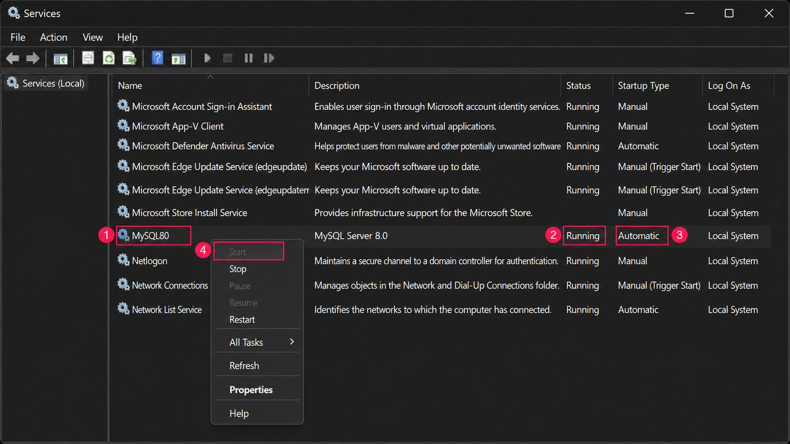The image size is (790, 444).
Task: Click the MySQL Server 8.0 description
Action: click(x=351, y=236)
